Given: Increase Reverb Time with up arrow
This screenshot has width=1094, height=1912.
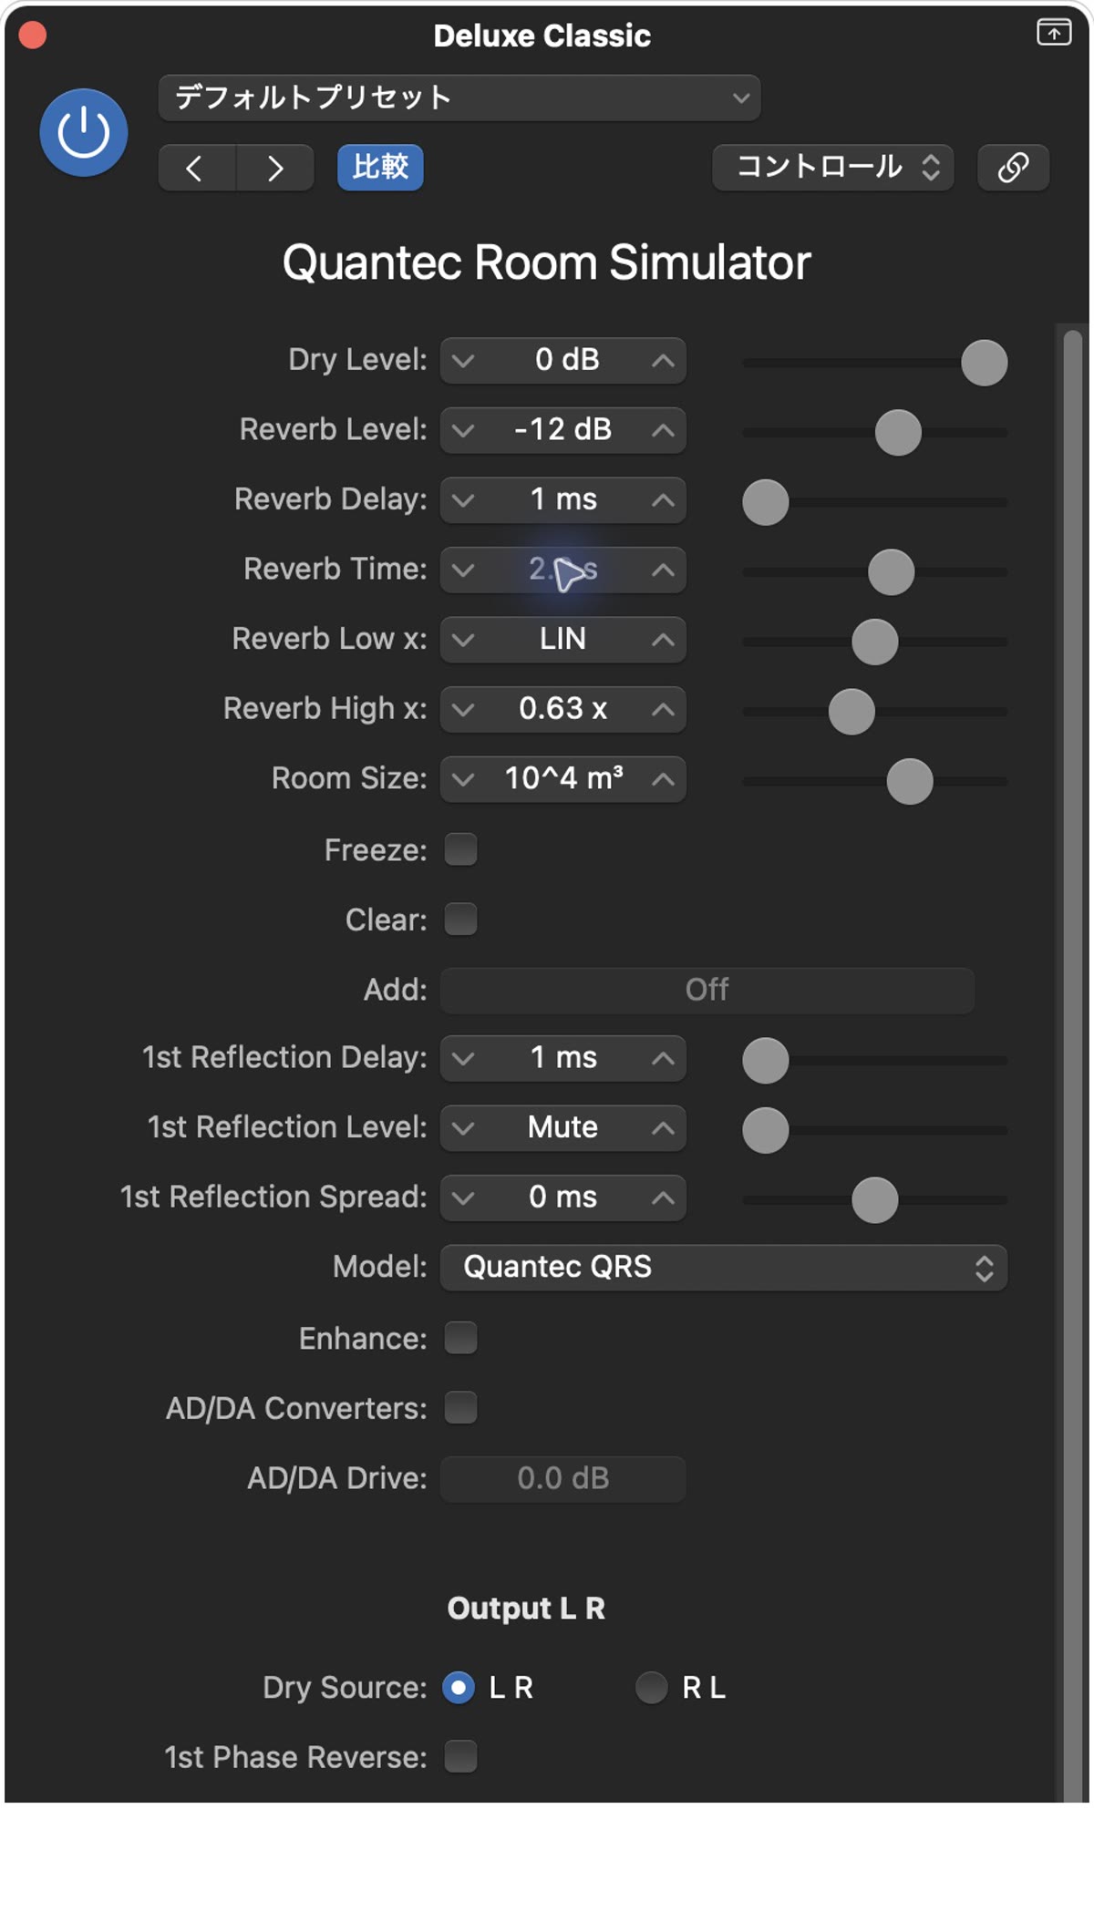Looking at the screenshot, I should tap(663, 571).
